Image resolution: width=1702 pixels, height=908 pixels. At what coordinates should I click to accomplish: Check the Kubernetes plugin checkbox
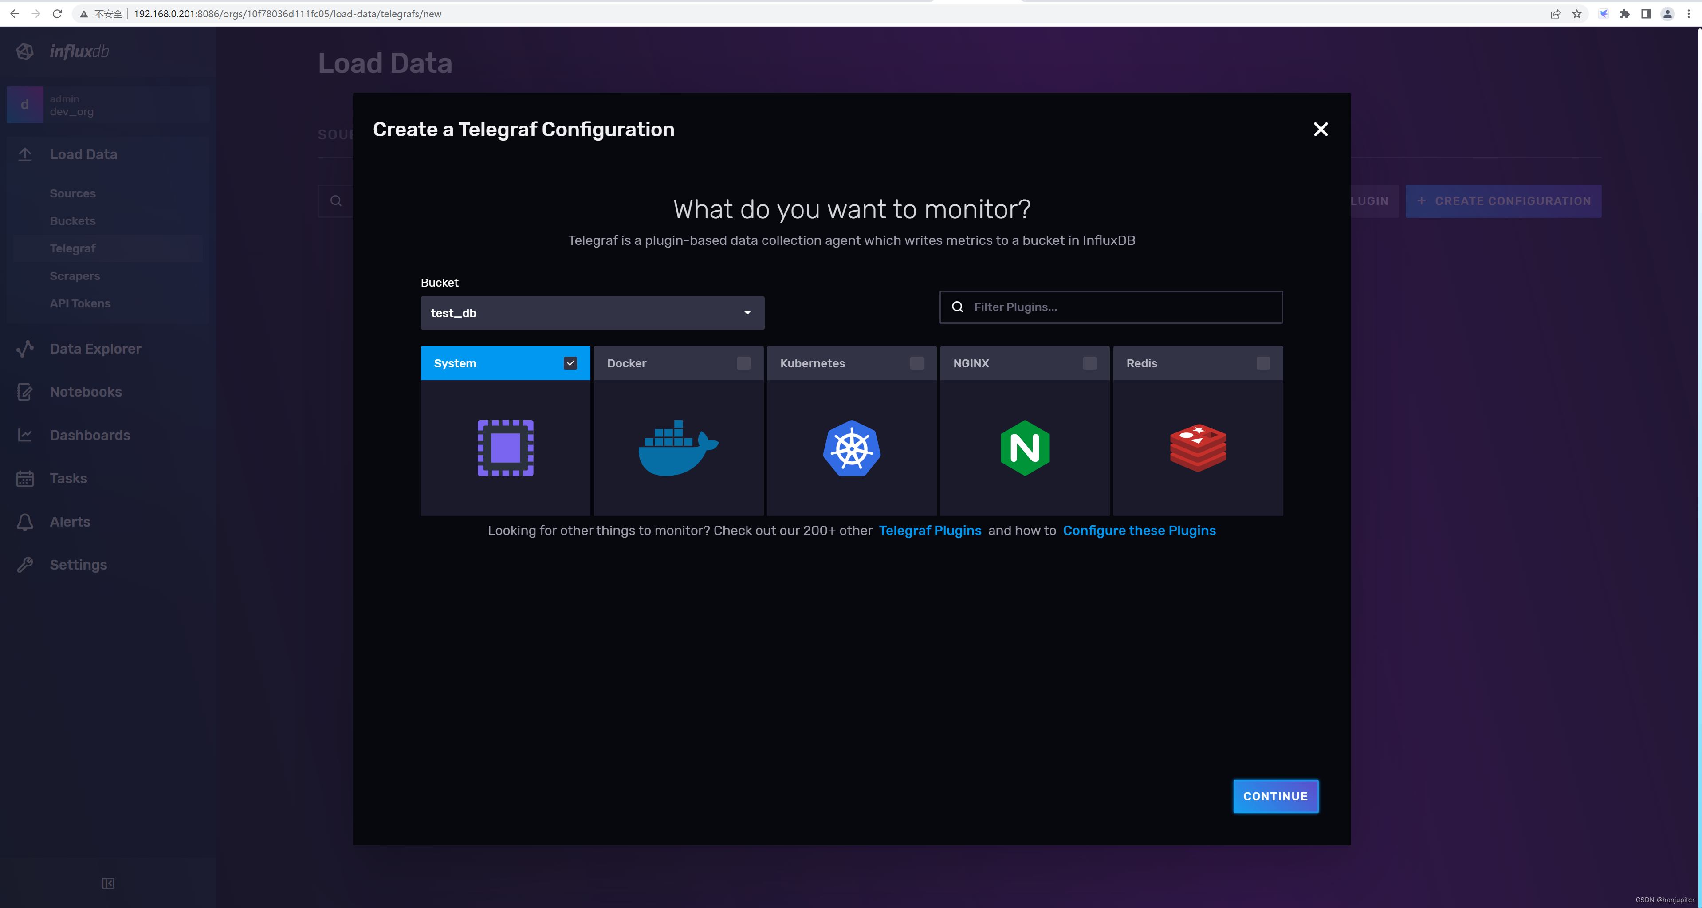click(x=917, y=363)
